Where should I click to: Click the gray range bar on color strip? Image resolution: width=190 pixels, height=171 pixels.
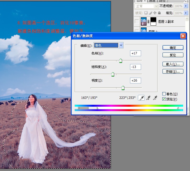[83, 108]
